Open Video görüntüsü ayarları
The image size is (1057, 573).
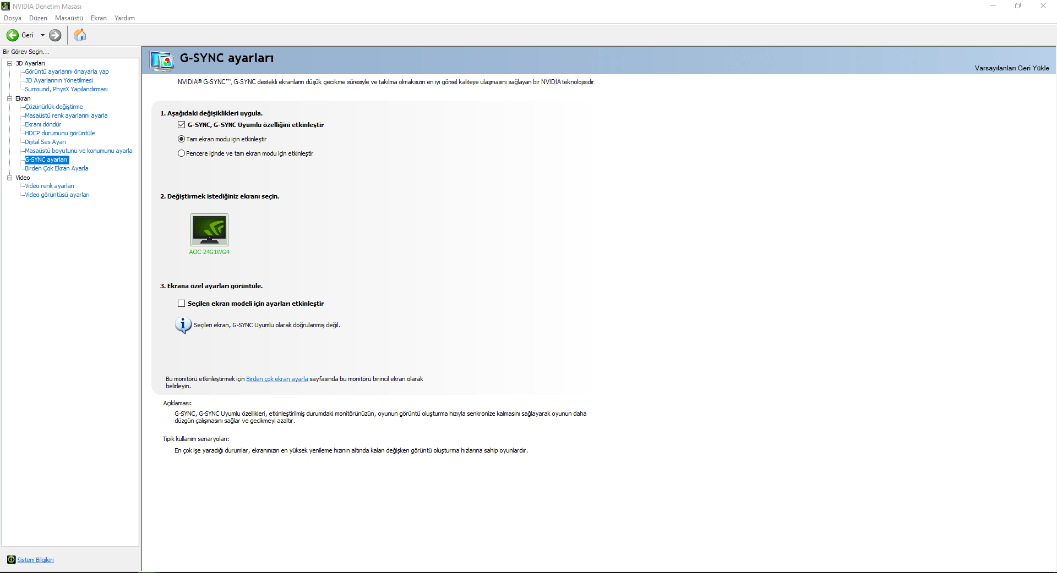[57, 195]
